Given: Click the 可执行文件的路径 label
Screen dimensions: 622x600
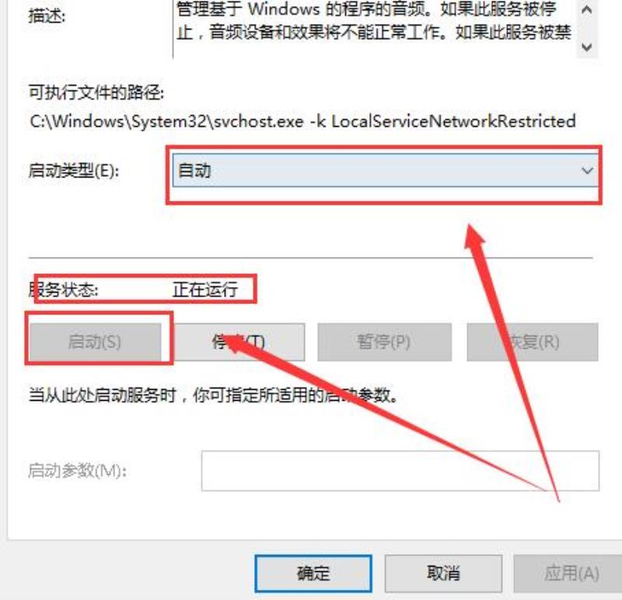Looking at the screenshot, I should point(96,93).
